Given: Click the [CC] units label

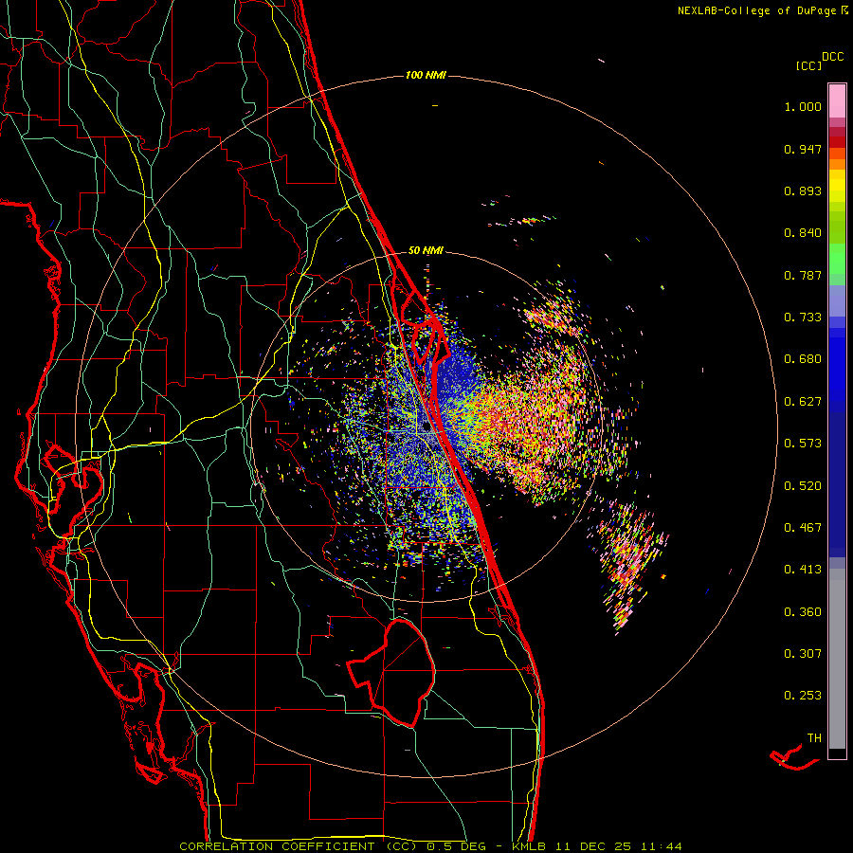Looking at the screenshot, I should 808,65.
